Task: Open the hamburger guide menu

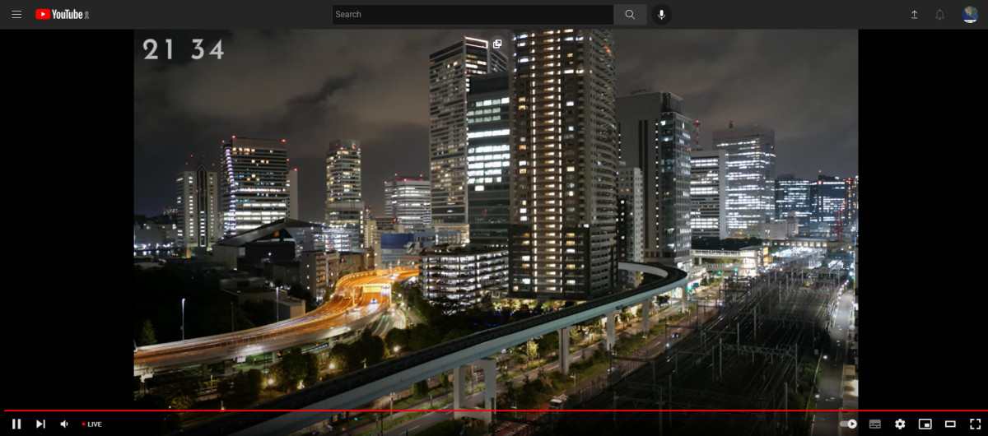Action: [16, 14]
